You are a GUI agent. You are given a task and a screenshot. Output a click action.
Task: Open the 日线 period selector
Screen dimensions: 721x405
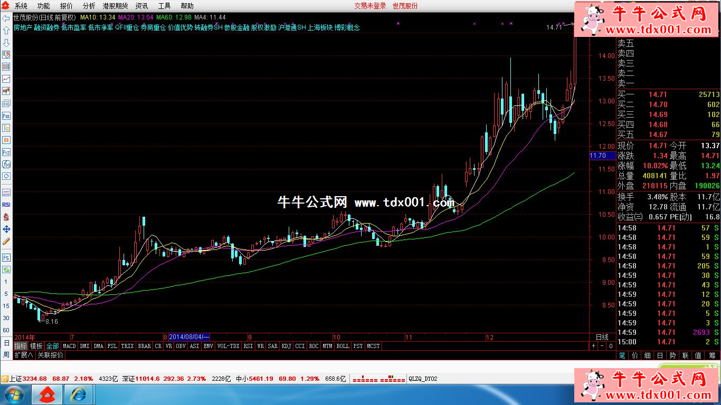pyautogui.click(x=602, y=337)
